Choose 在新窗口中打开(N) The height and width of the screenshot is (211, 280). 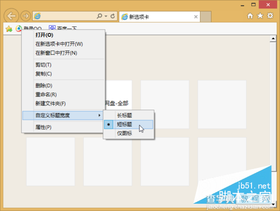(63, 53)
